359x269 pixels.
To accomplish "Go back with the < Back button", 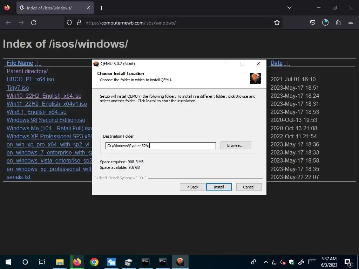I will coord(192,187).
